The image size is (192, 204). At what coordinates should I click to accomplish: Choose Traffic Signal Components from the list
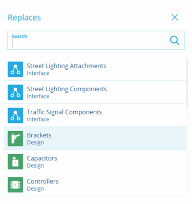pyautogui.click(x=95, y=115)
